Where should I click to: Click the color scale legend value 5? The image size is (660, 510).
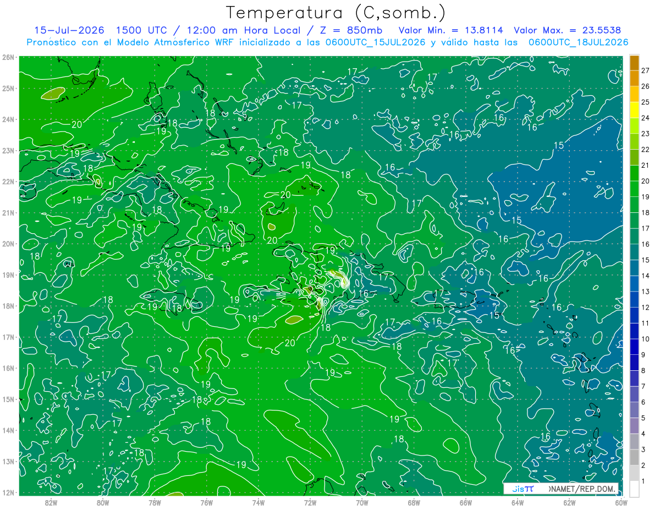[x=643, y=418]
